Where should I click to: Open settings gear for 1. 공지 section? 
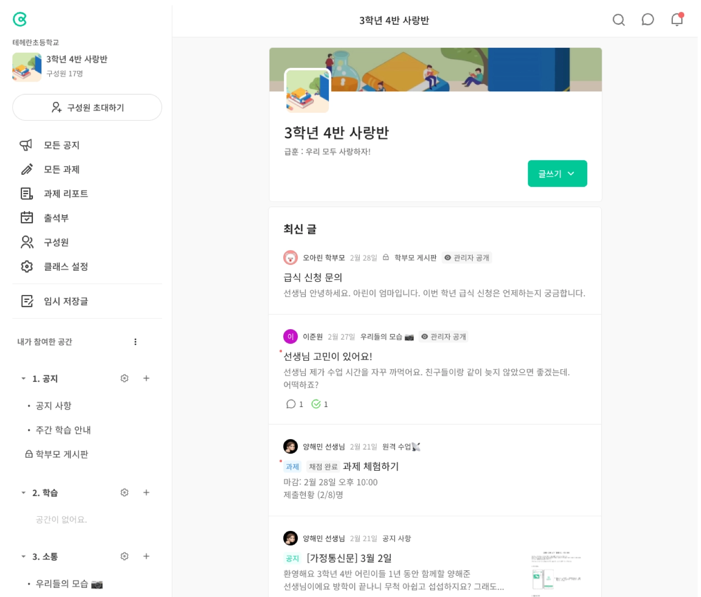[x=124, y=378]
